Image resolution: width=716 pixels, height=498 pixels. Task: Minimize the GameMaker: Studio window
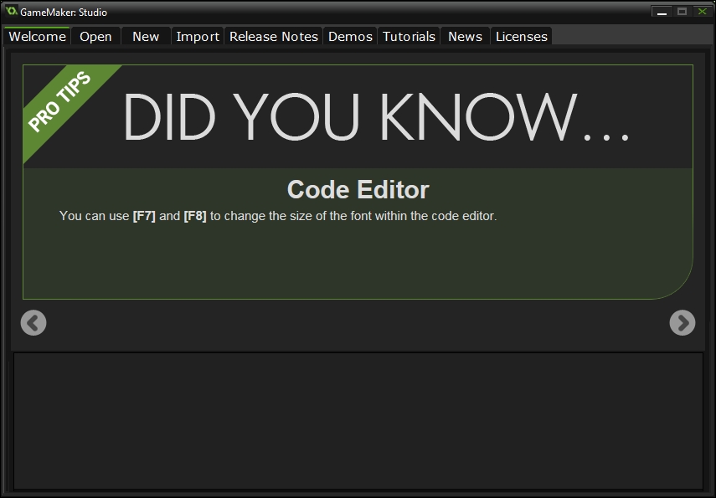[x=662, y=12]
